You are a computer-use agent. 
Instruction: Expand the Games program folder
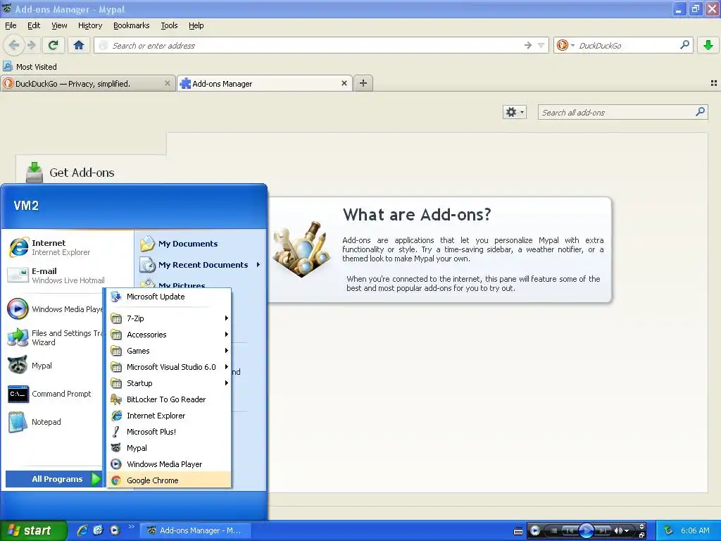169,351
